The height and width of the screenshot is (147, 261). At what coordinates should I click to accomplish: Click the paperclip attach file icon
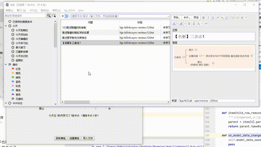point(189,24)
